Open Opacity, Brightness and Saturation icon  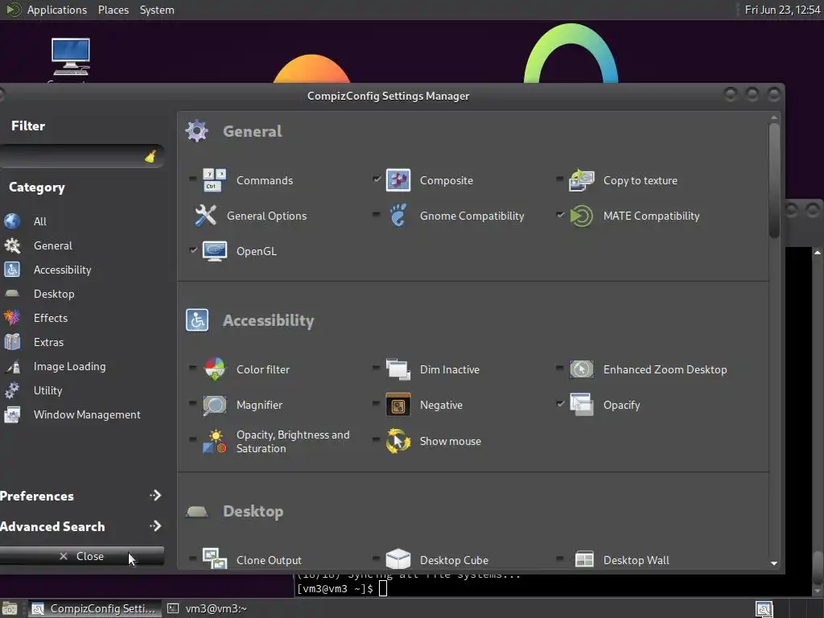(x=214, y=442)
